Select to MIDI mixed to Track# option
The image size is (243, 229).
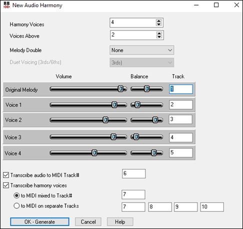[x=16, y=195]
